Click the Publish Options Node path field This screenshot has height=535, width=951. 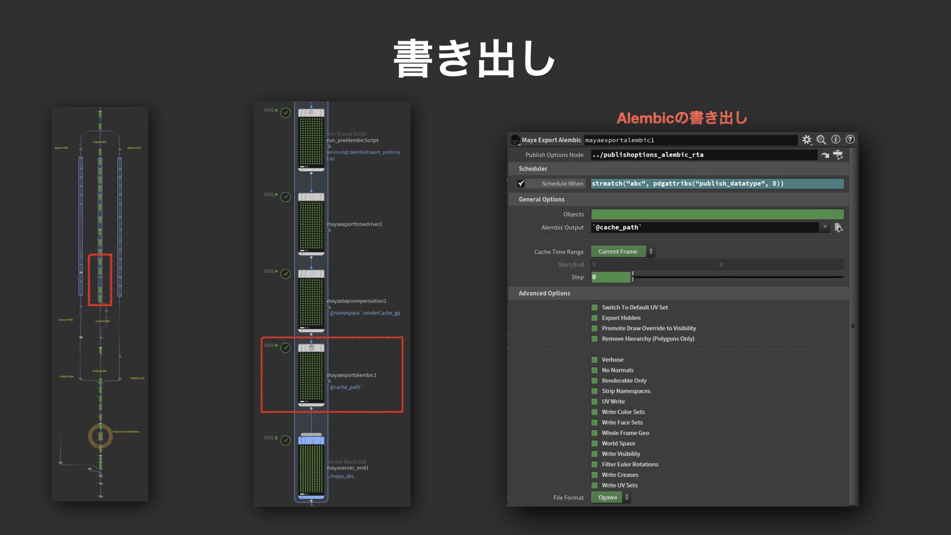704,155
